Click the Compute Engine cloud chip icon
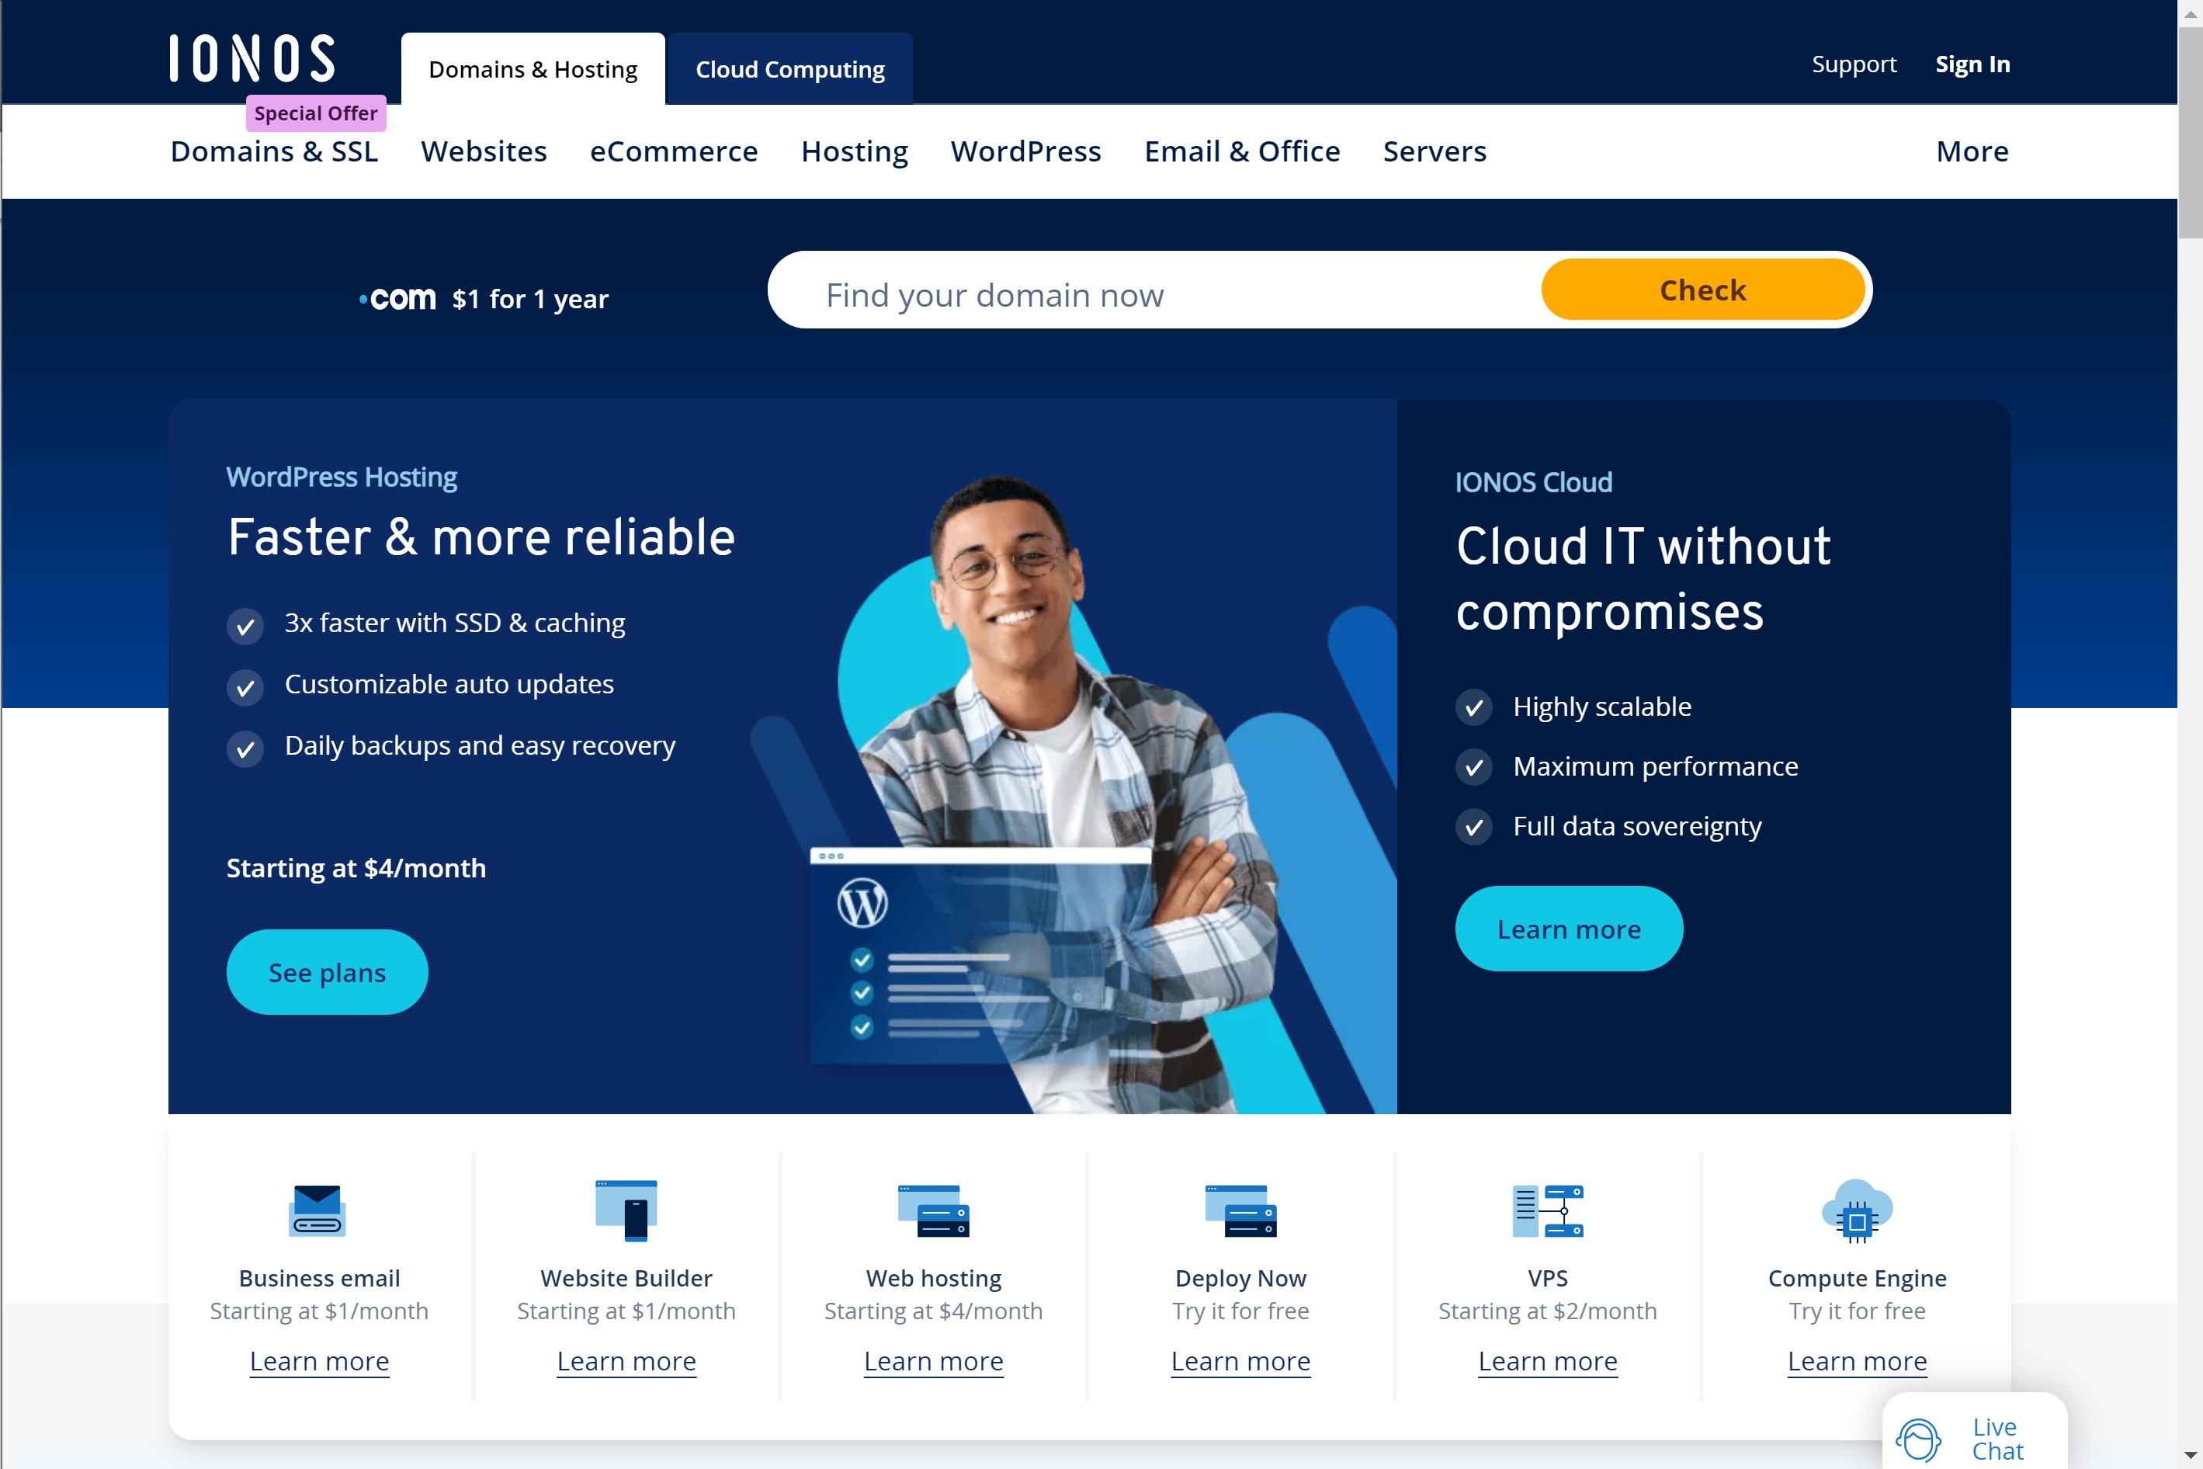This screenshot has width=2203, height=1469. tap(1858, 1210)
